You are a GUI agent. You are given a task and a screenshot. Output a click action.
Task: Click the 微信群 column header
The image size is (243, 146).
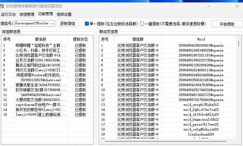pyautogui.click(x=138, y=39)
